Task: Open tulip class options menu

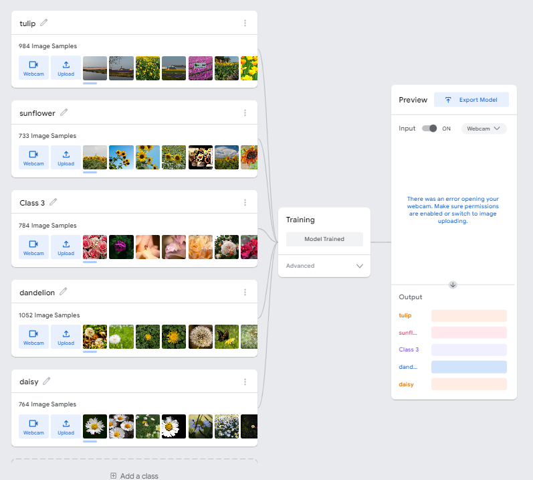Action: point(245,23)
